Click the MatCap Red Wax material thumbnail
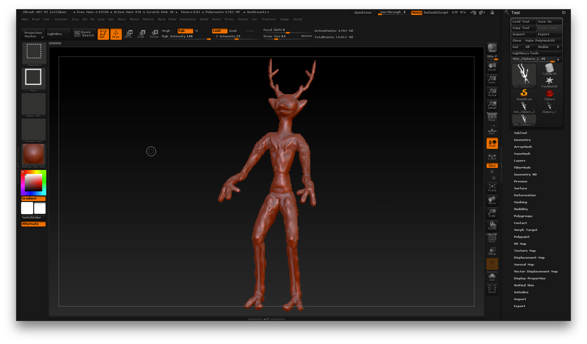Image resolution: width=587 pixels, height=344 pixels. (x=34, y=154)
